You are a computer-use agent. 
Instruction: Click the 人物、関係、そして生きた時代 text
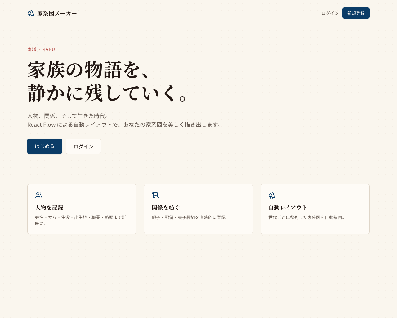click(69, 116)
